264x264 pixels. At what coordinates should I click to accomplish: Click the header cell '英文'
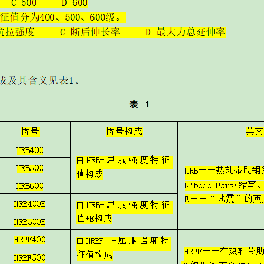pos(254,131)
